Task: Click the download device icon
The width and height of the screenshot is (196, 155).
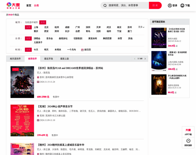Action: (182, 5)
